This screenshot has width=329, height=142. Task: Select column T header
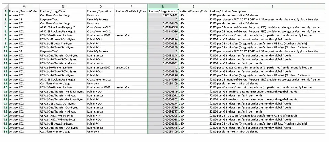click(x=272, y=7)
